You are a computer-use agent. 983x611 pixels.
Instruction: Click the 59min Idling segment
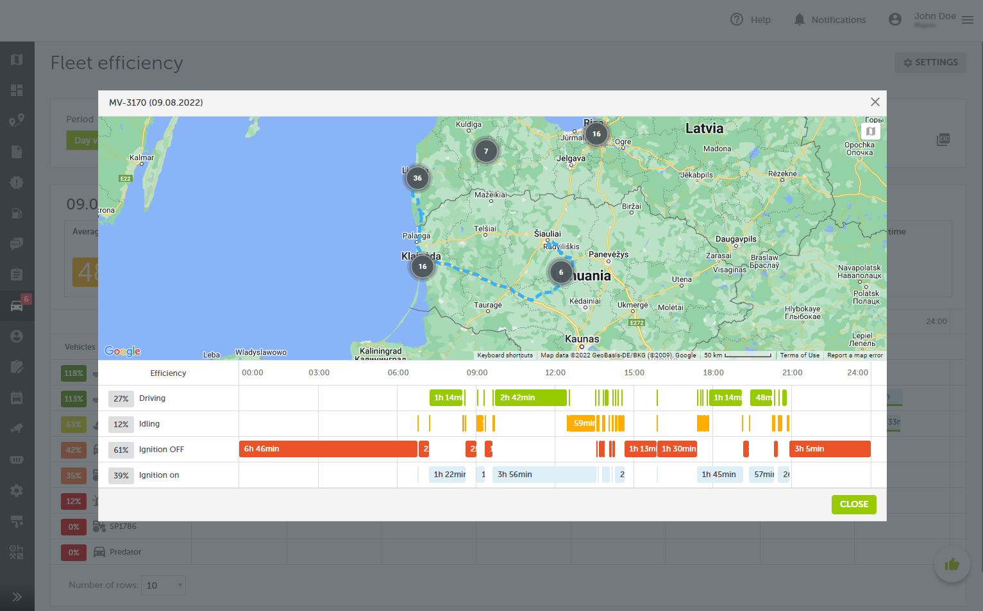click(x=582, y=423)
